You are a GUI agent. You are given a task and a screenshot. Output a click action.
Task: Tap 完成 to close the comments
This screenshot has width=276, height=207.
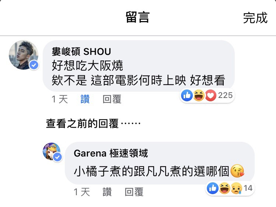pos(255,18)
